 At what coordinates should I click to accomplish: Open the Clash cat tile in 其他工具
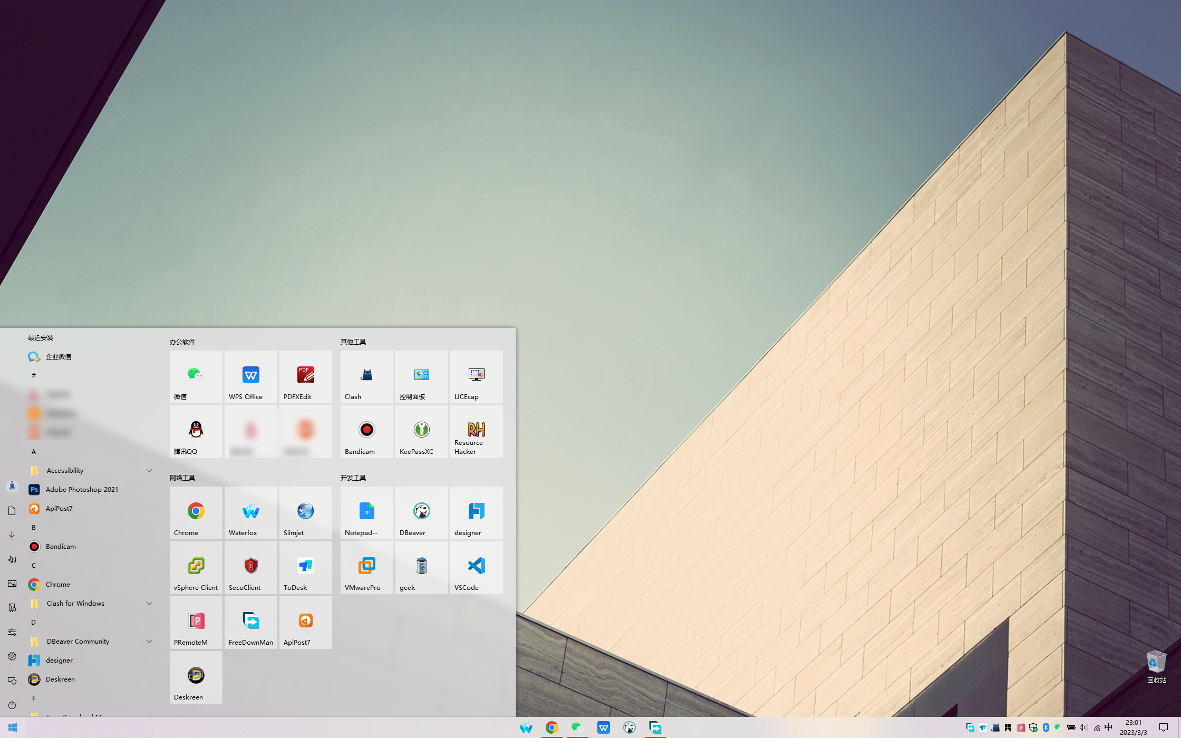point(366,377)
